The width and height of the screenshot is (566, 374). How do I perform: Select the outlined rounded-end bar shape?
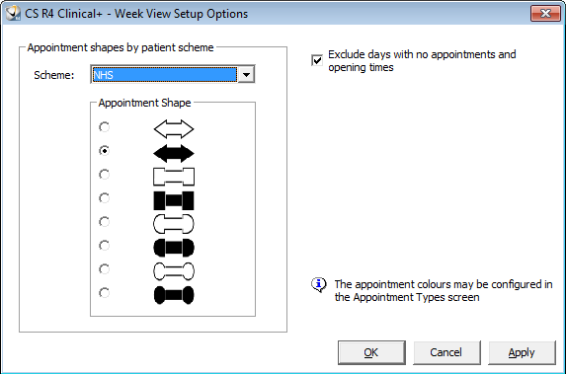(x=174, y=224)
